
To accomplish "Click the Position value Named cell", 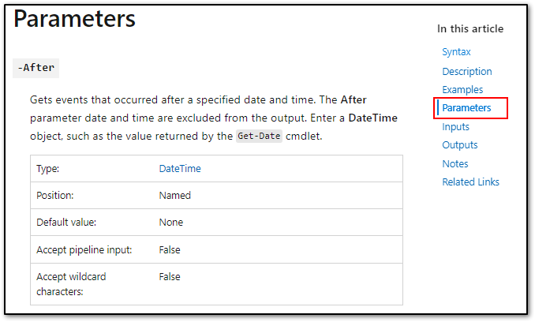I will click(x=174, y=196).
